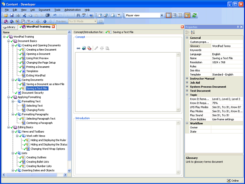Expand the Test Document group
The image size is (245, 184).
[187, 90]
